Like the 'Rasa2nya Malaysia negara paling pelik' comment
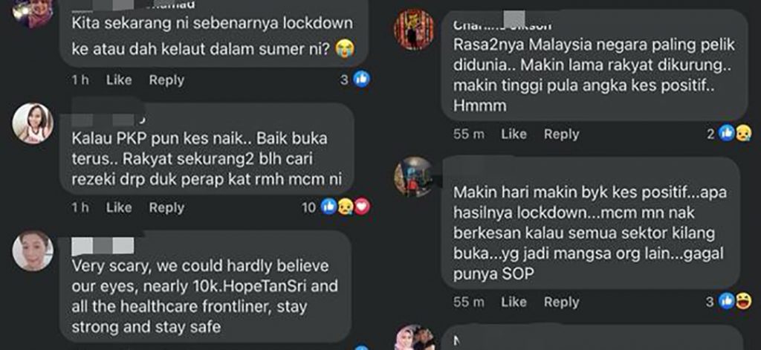 (514, 134)
